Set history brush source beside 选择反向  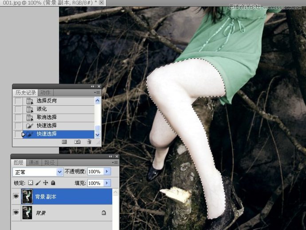coord(18,101)
